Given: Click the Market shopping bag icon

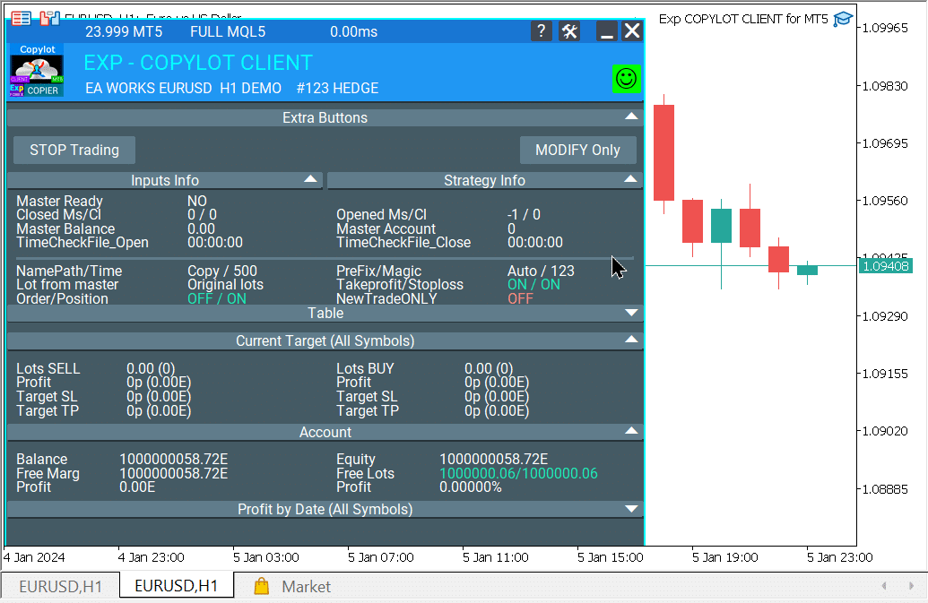Looking at the screenshot, I should [x=262, y=587].
